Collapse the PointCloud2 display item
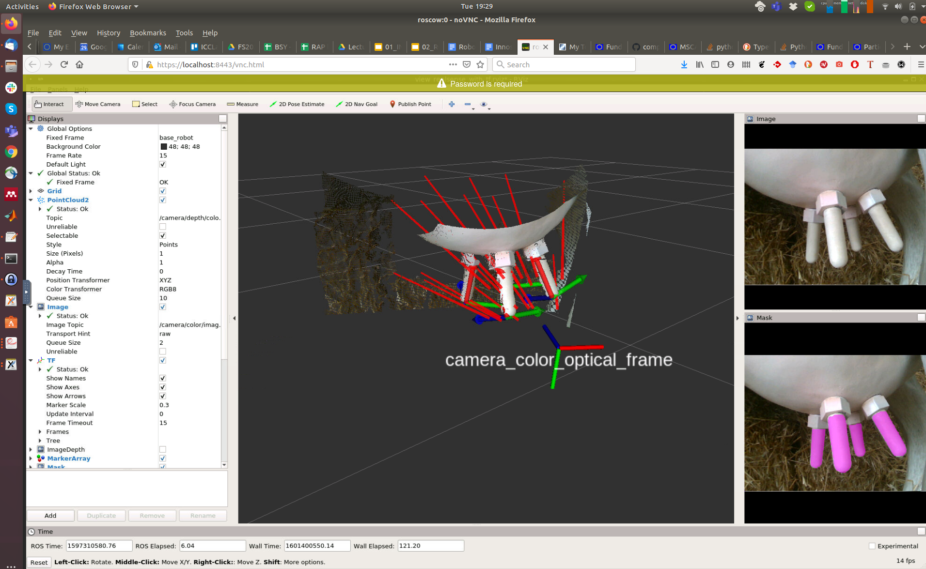The image size is (926, 569). point(31,200)
